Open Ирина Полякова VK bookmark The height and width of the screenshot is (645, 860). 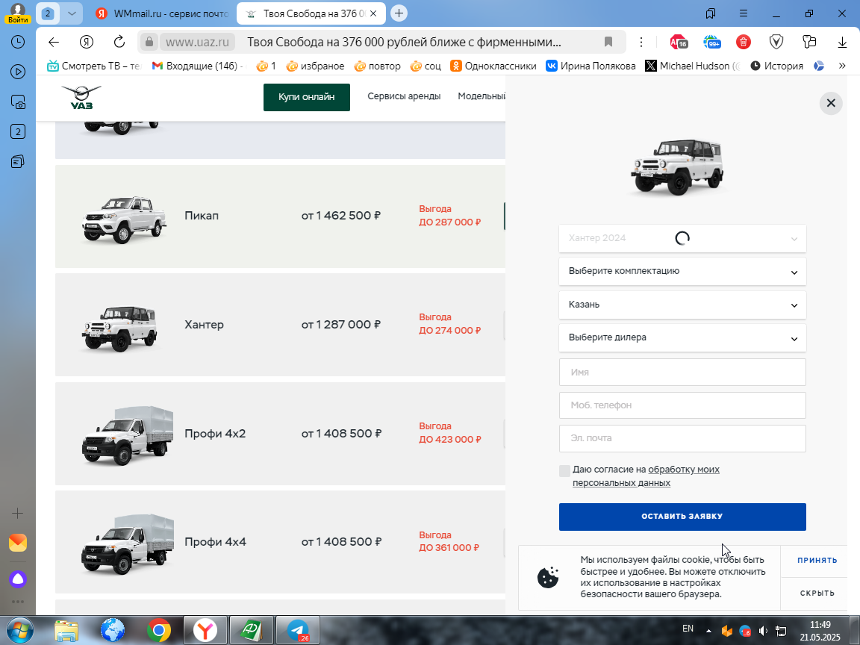click(591, 66)
